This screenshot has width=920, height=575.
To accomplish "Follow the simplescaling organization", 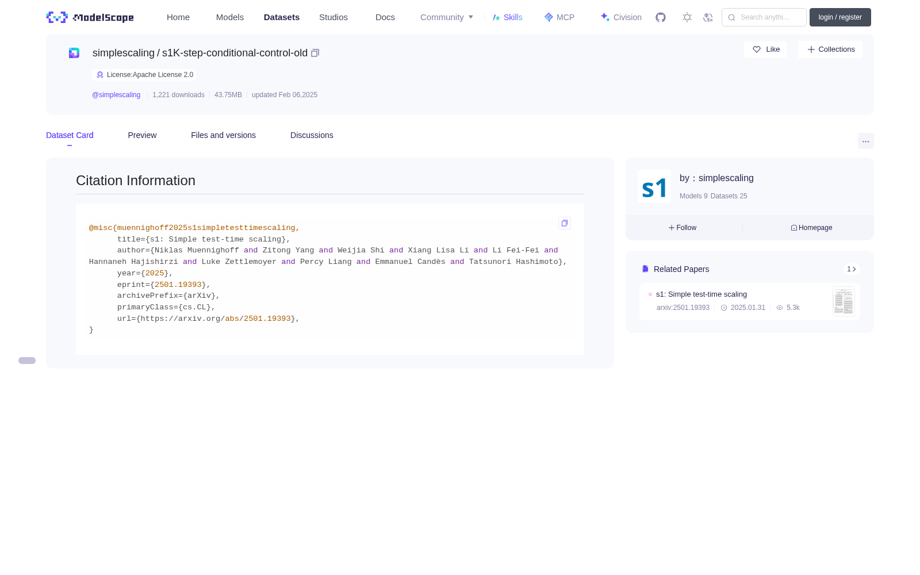I will pyautogui.click(x=683, y=228).
